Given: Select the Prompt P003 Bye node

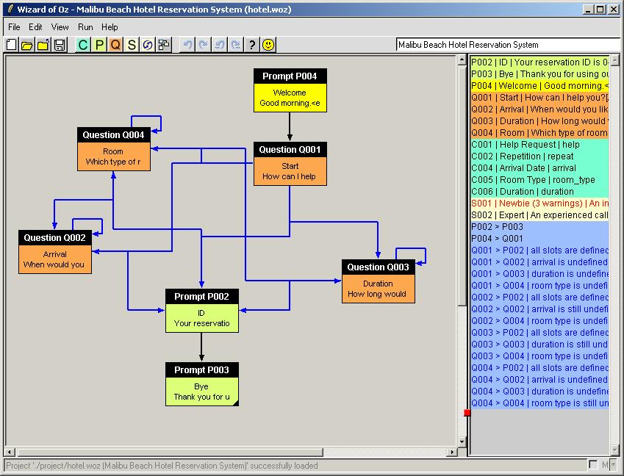Looking at the screenshot, I should pos(202,384).
